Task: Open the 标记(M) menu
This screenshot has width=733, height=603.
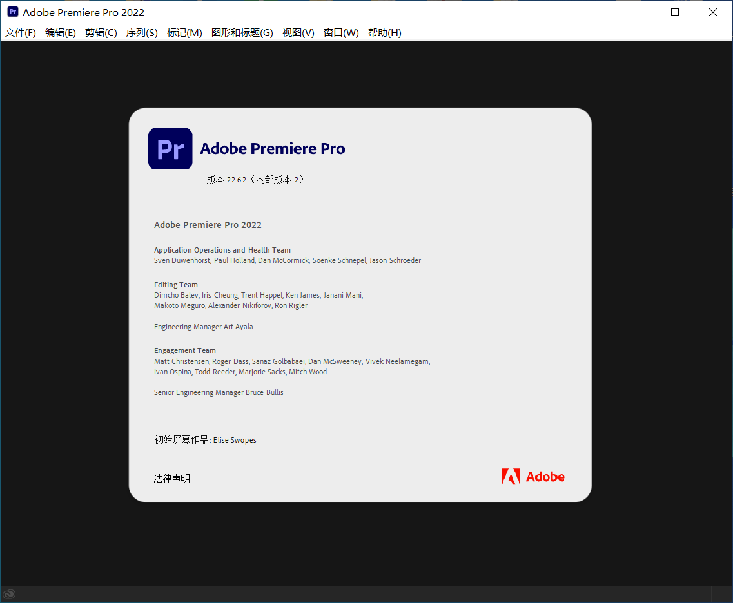Action: point(184,33)
